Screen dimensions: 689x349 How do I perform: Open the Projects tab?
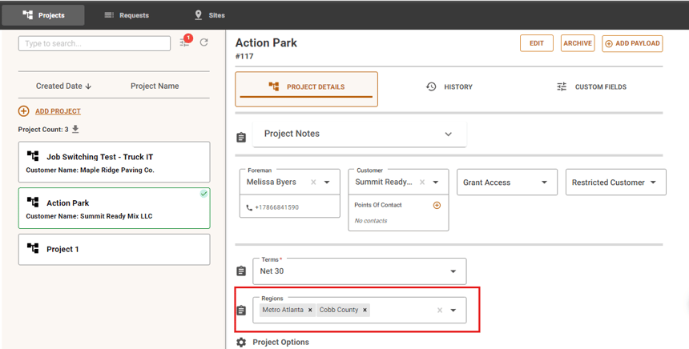coord(43,15)
